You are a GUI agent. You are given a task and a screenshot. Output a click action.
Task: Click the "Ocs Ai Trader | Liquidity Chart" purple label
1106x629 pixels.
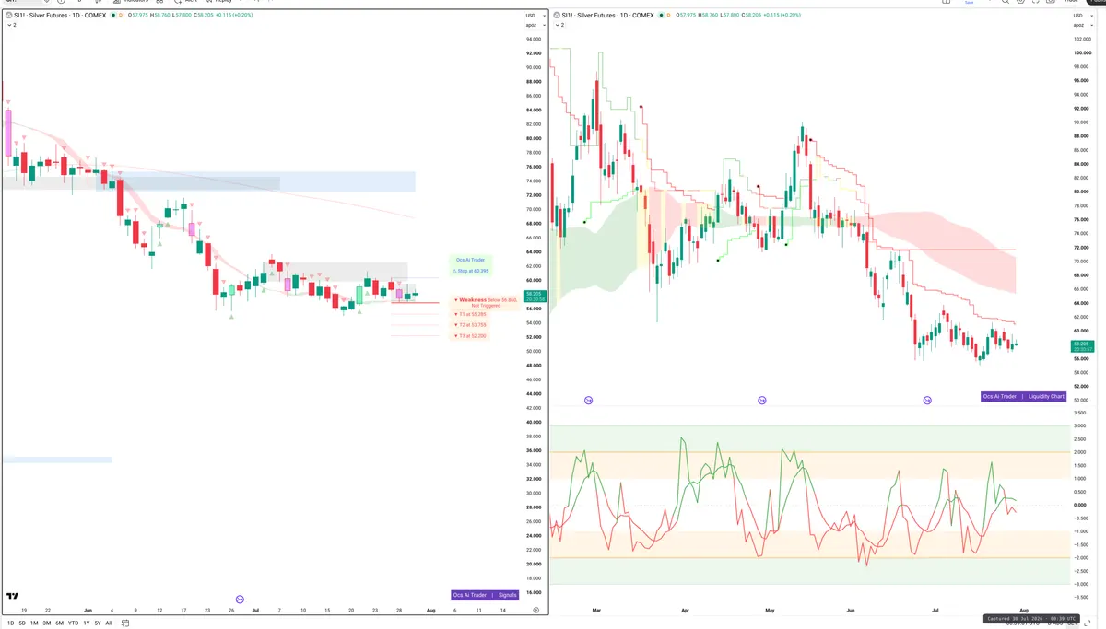click(x=1023, y=396)
